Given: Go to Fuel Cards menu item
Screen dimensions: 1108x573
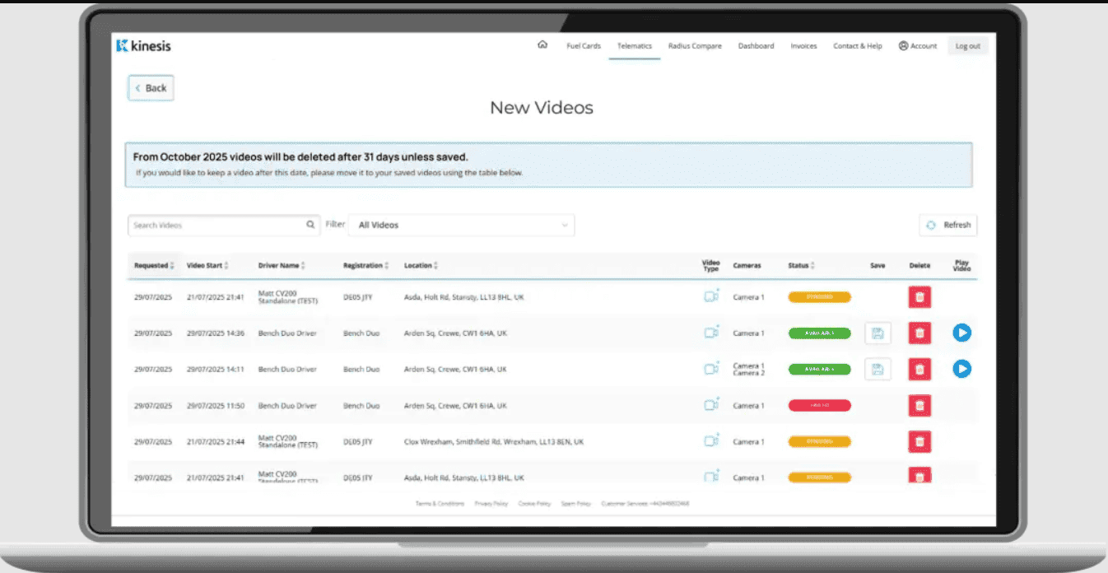Looking at the screenshot, I should click(584, 46).
